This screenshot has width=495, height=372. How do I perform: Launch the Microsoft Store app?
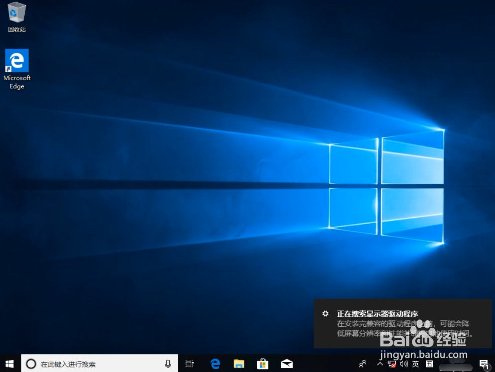(263, 363)
